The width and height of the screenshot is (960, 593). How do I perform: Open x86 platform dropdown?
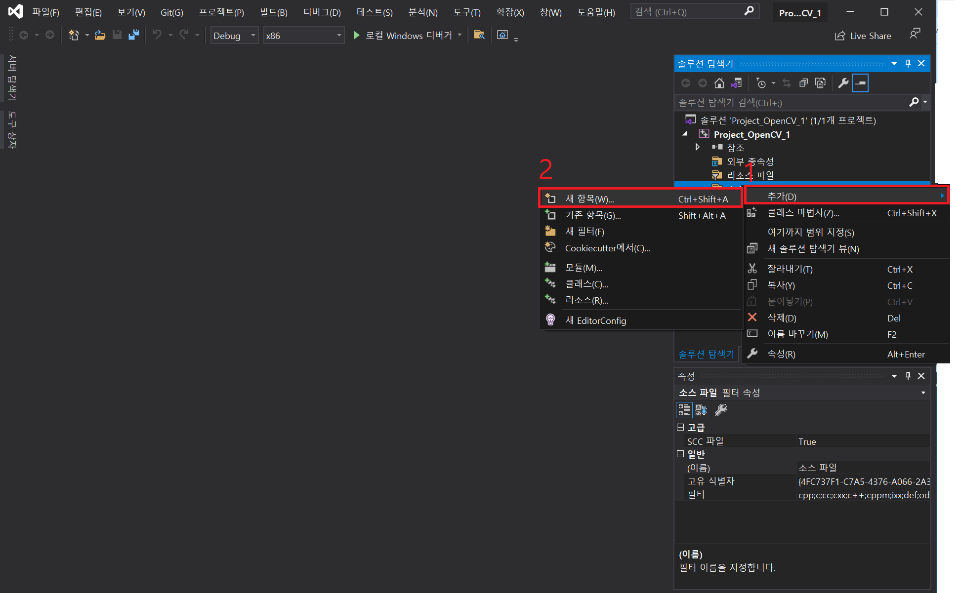(303, 36)
